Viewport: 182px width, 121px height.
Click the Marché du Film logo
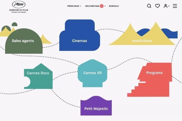tap(18, 6)
